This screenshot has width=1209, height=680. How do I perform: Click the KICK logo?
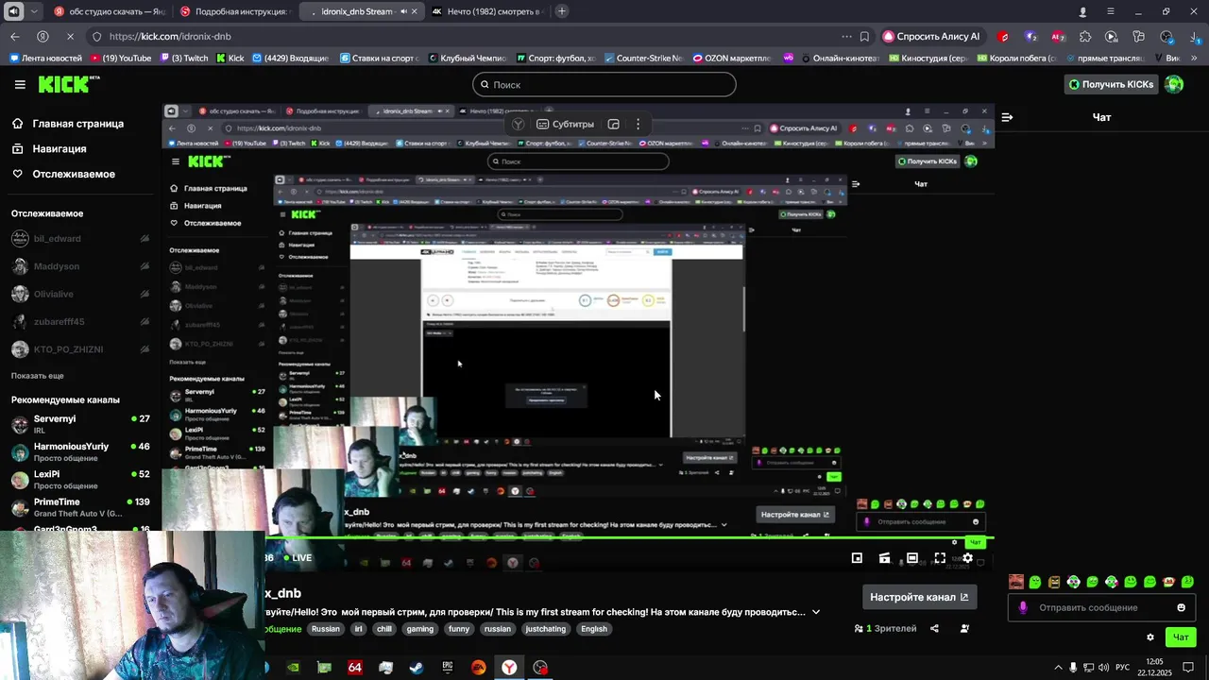pyautogui.click(x=69, y=84)
